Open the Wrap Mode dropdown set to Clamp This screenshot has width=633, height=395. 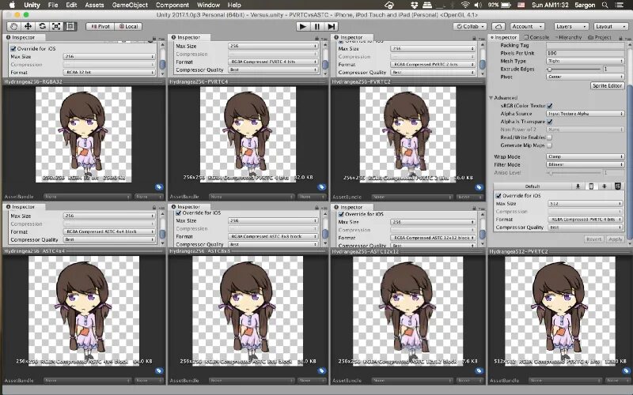pos(586,156)
